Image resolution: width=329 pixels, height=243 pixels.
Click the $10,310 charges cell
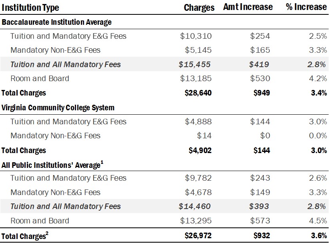196,36
